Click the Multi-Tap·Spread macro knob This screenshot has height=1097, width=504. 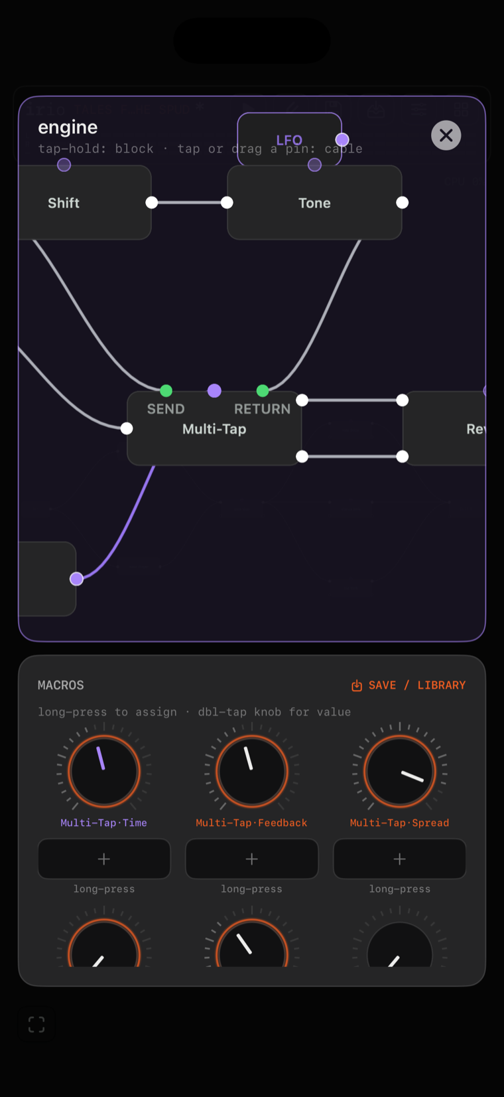400,771
